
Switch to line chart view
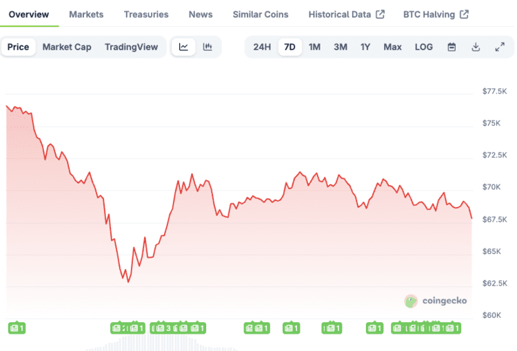pyautogui.click(x=183, y=47)
